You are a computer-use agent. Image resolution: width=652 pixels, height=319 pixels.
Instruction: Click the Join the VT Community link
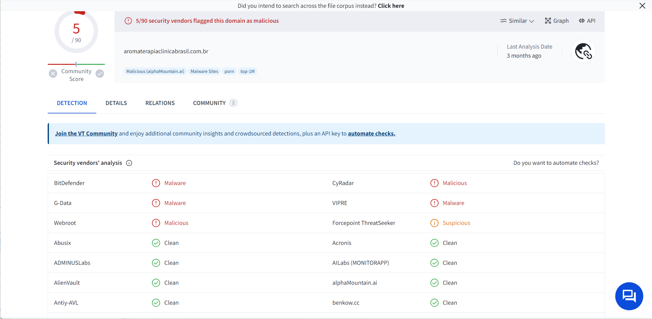pos(86,133)
